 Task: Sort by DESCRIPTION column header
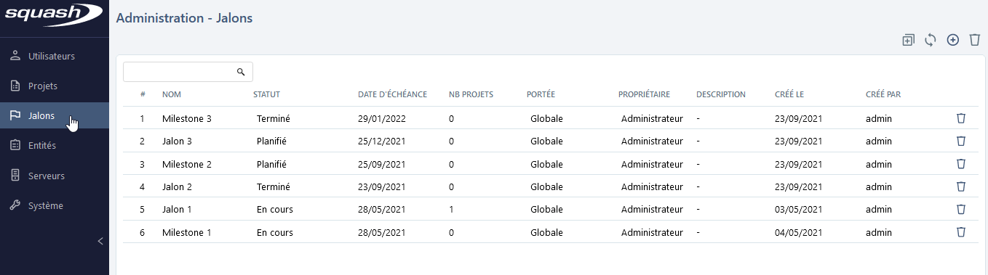click(x=720, y=94)
